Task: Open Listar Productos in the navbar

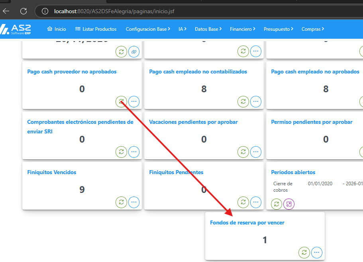Action: [96, 29]
